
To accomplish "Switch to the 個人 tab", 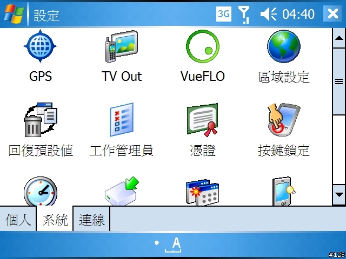I will pos(18,220).
